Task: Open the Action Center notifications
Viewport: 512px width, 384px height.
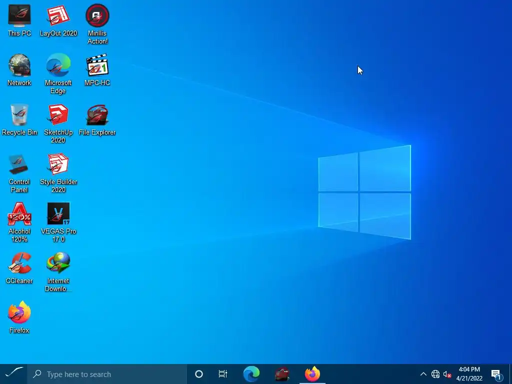Action: (496, 374)
